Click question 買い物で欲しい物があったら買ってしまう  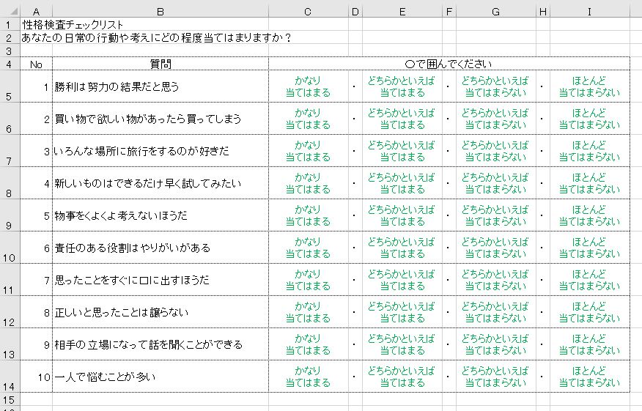(148, 119)
